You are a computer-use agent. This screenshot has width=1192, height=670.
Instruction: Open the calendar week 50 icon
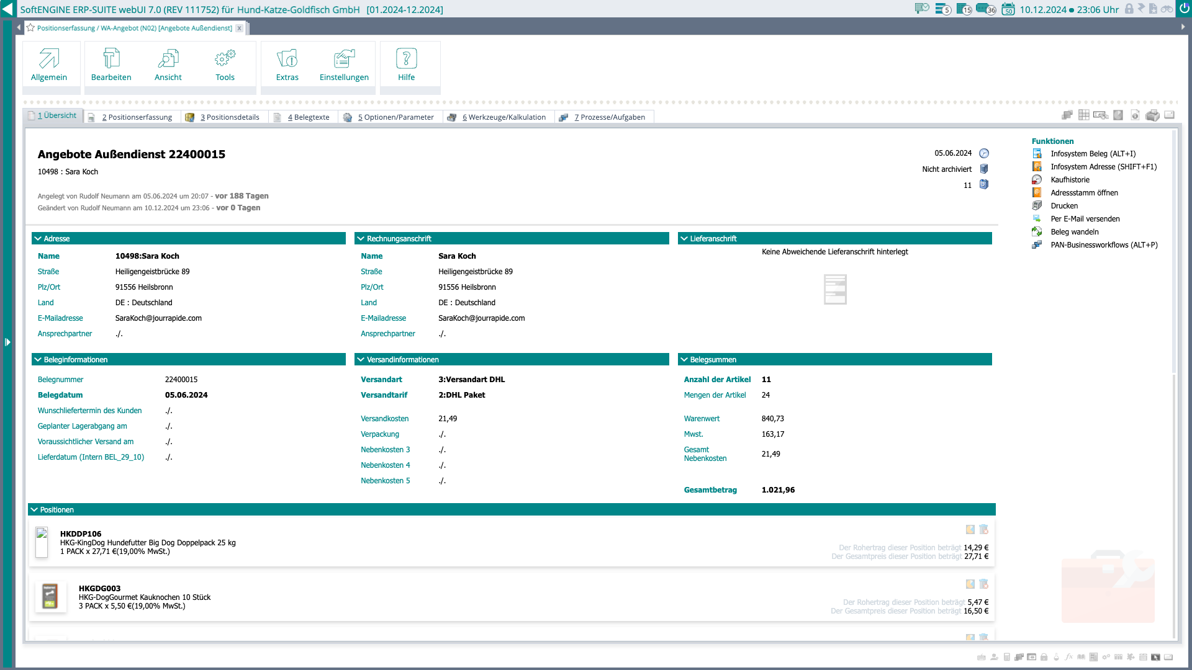pyautogui.click(x=1008, y=9)
